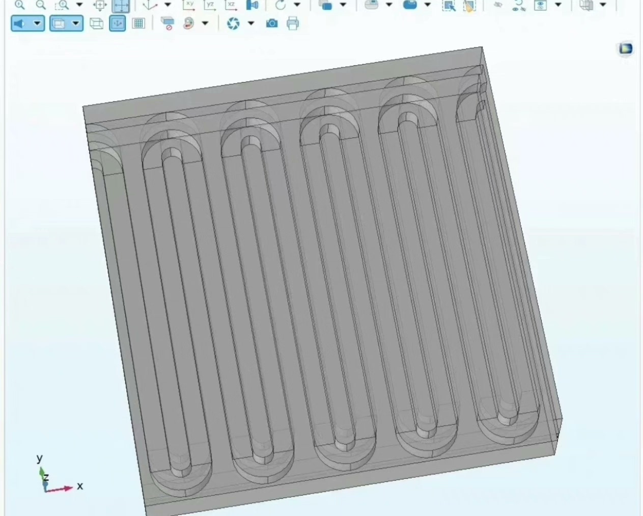Click the Zoom Extents button
The width and height of the screenshot is (643, 516).
[121, 5]
